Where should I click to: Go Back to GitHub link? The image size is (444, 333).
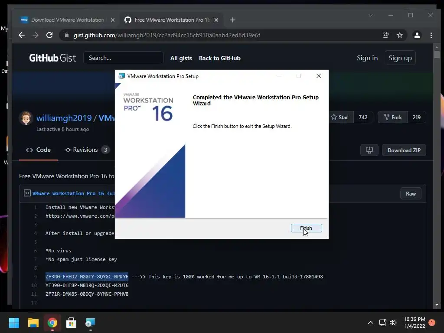pyautogui.click(x=219, y=58)
